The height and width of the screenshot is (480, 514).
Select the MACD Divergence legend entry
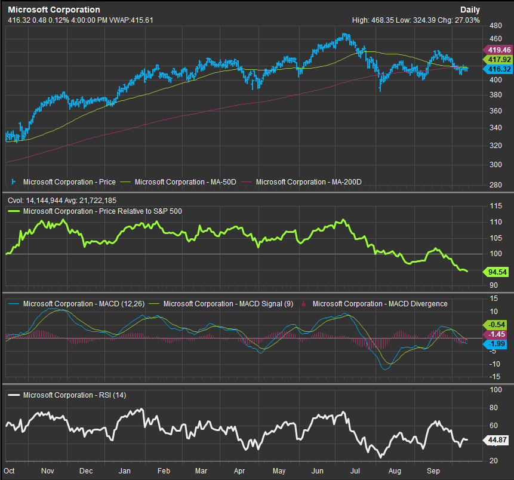coord(380,304)
